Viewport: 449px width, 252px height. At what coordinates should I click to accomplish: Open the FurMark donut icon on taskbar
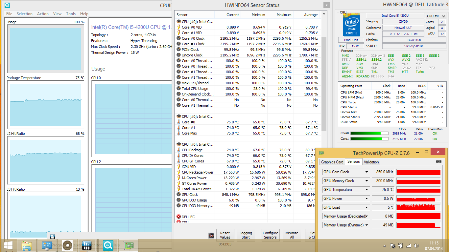click(67, 245)
